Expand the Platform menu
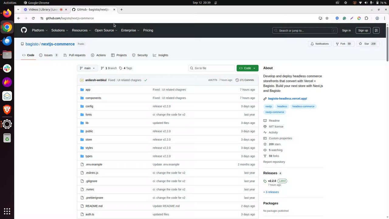 40,30
